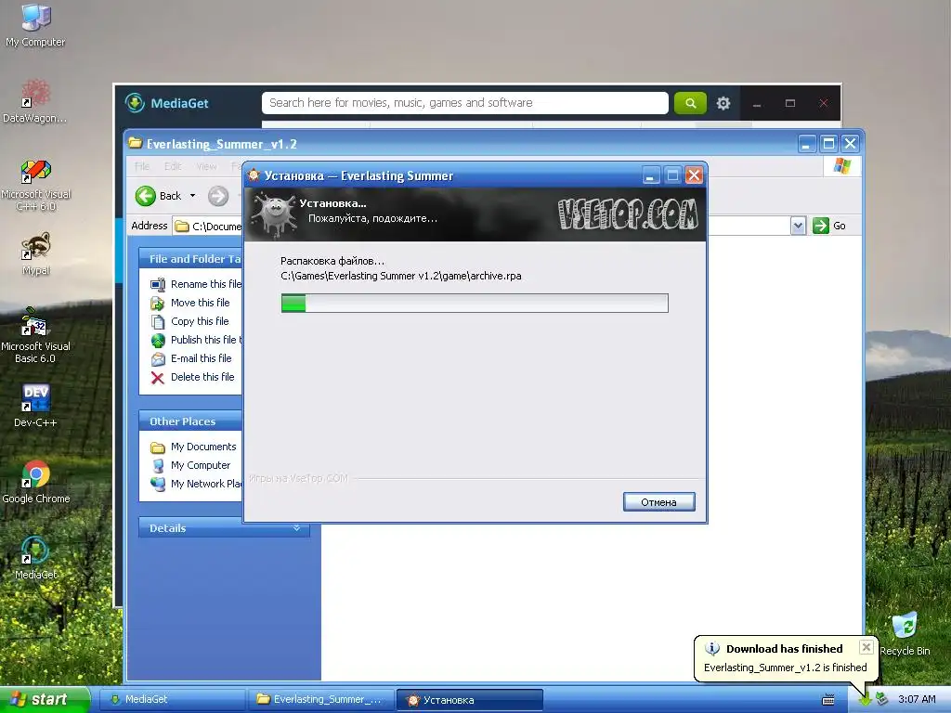Click the info icon in download balloon
Viewport: 951px width, 713px height.
pos(712,649)
